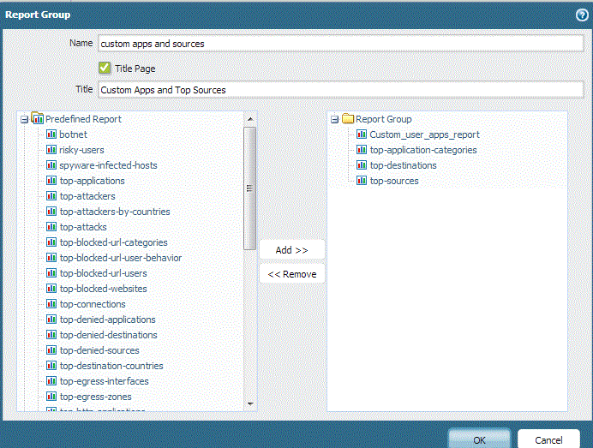Image resolution: width=593 pixels, height=448 pixels.
Task: Dismiss dialog with the Cancel button
Action: tap(548, 439)
